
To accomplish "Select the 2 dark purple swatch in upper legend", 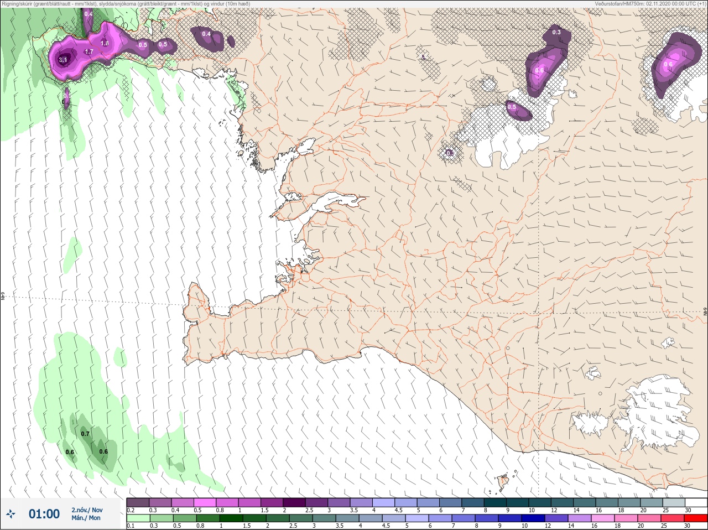I will [x=295, y=502].
